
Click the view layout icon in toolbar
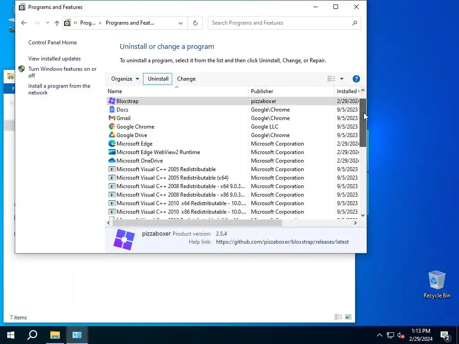[x=331, y=79]
